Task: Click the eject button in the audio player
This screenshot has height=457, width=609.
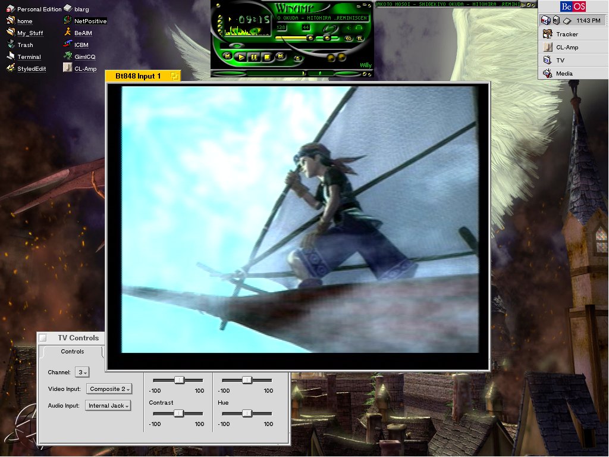Action: tap(297, 59)
